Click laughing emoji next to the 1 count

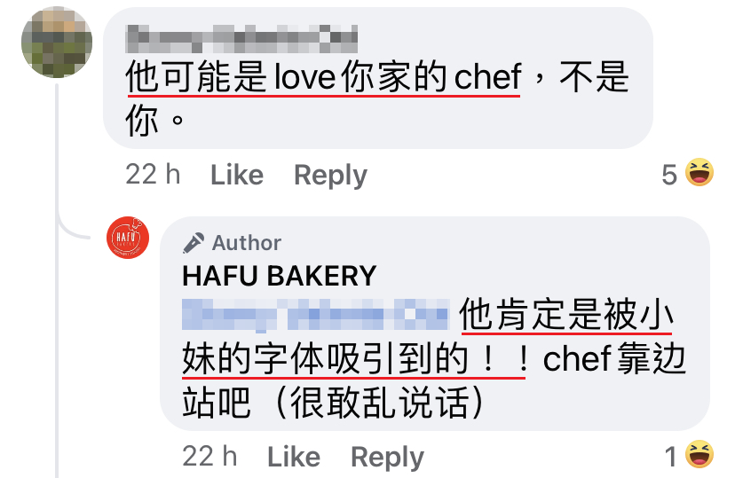[x=699, y=454]
